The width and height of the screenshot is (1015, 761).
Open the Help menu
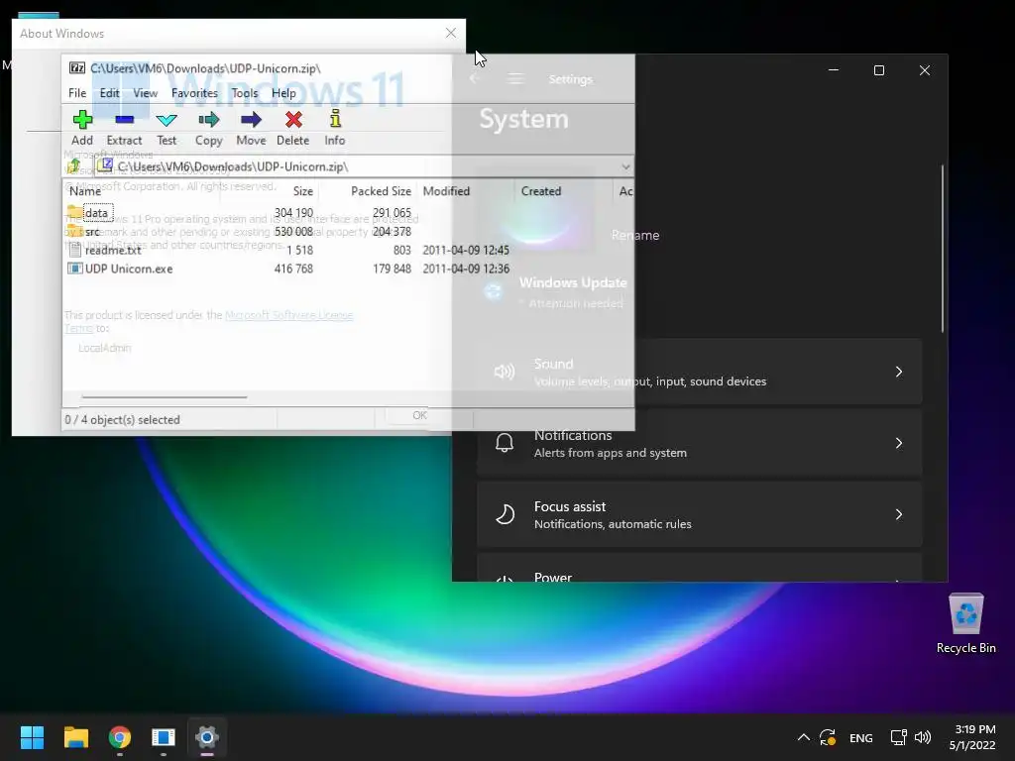pos(283,93)
